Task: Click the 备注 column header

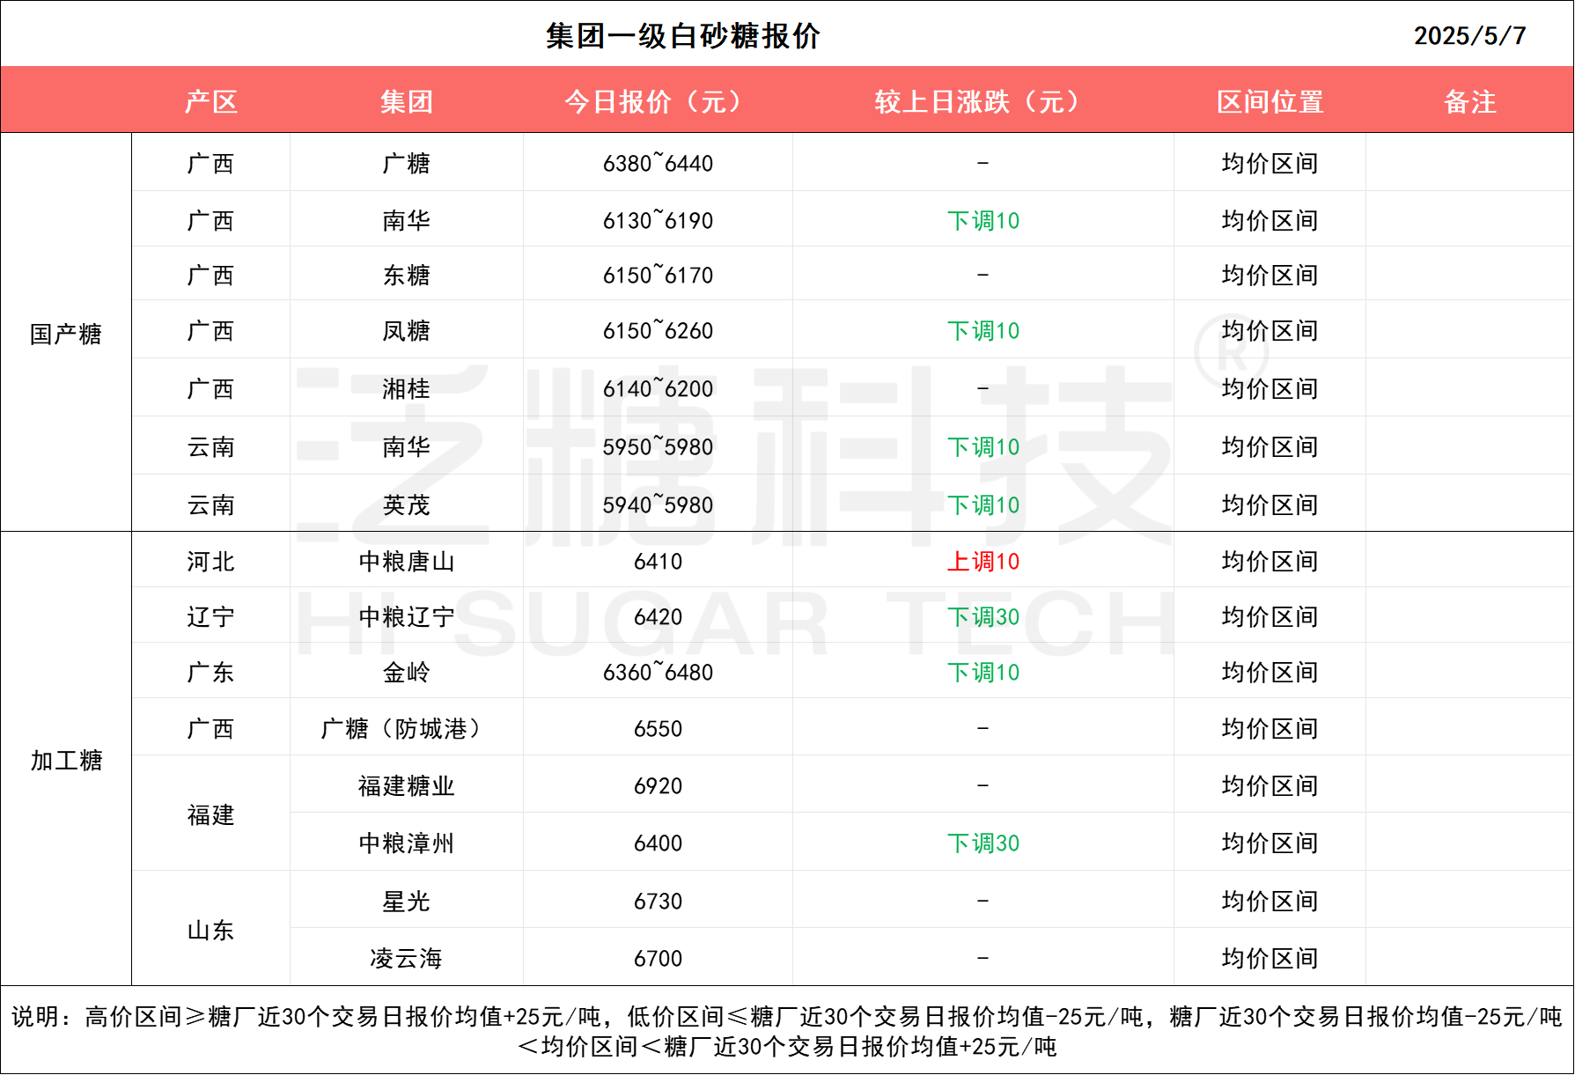Action: 1469,101
